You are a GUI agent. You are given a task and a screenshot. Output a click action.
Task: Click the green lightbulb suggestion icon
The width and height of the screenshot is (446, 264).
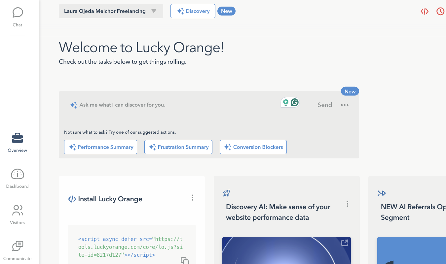point(285,102)
